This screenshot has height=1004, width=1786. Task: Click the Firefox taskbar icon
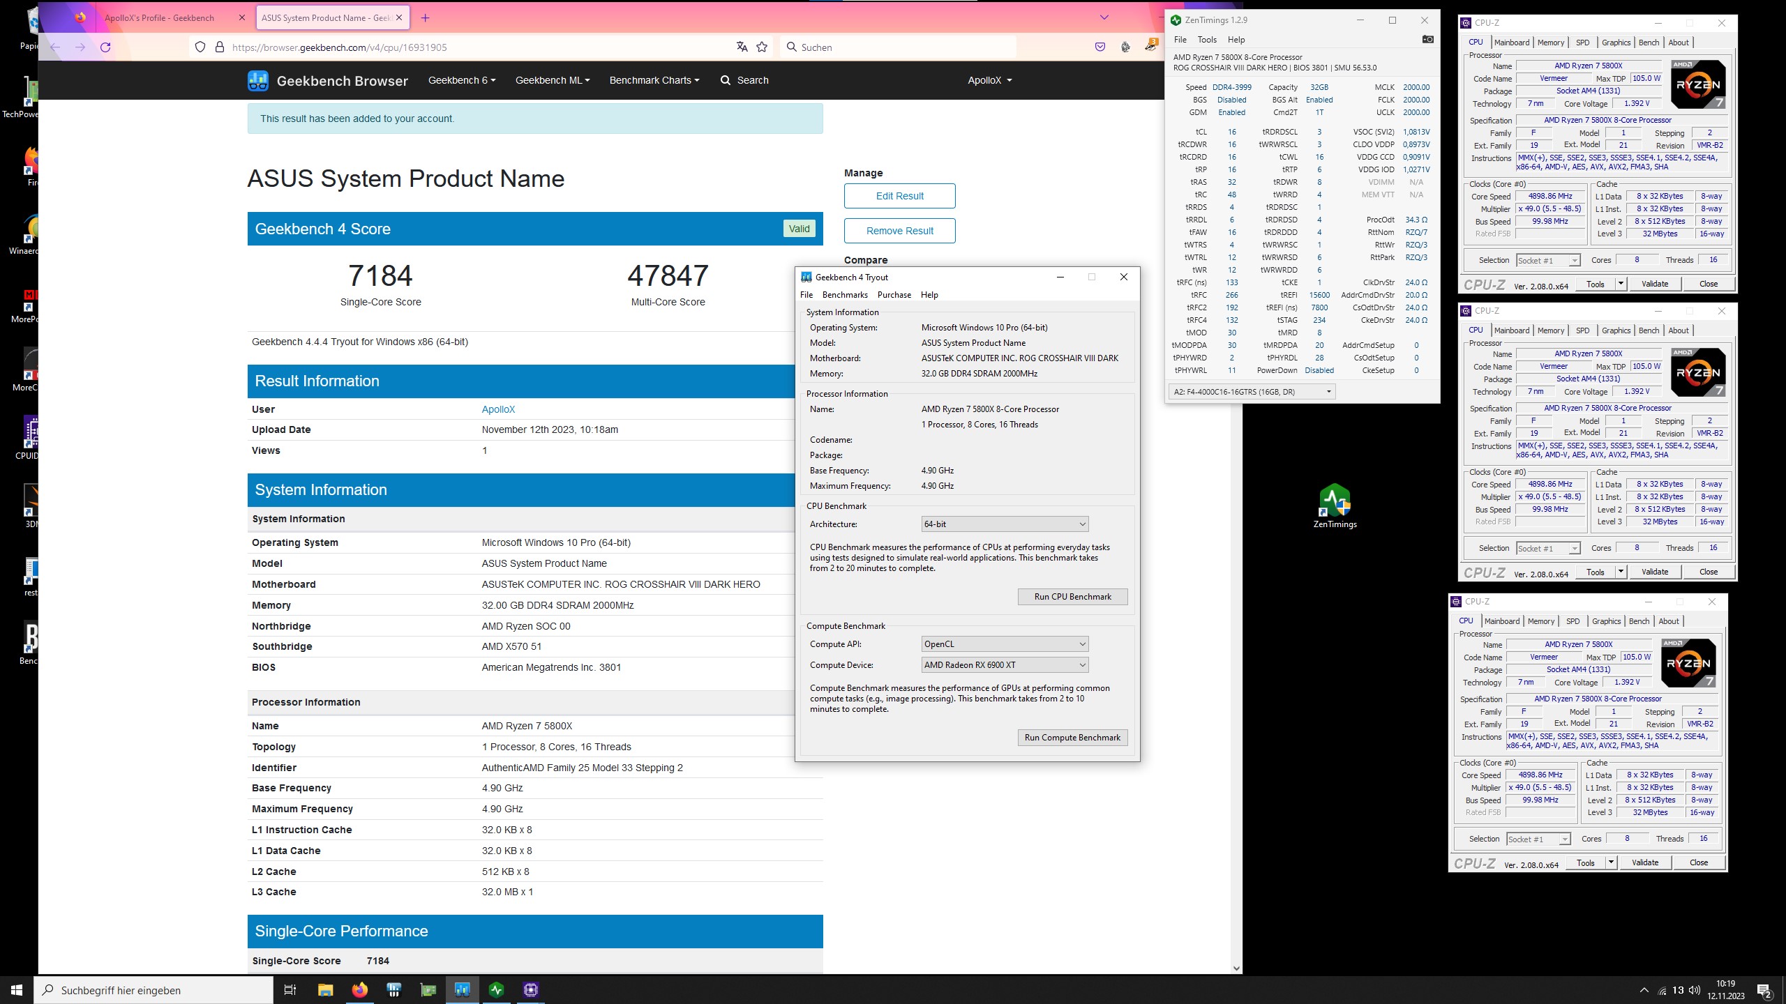359,989
